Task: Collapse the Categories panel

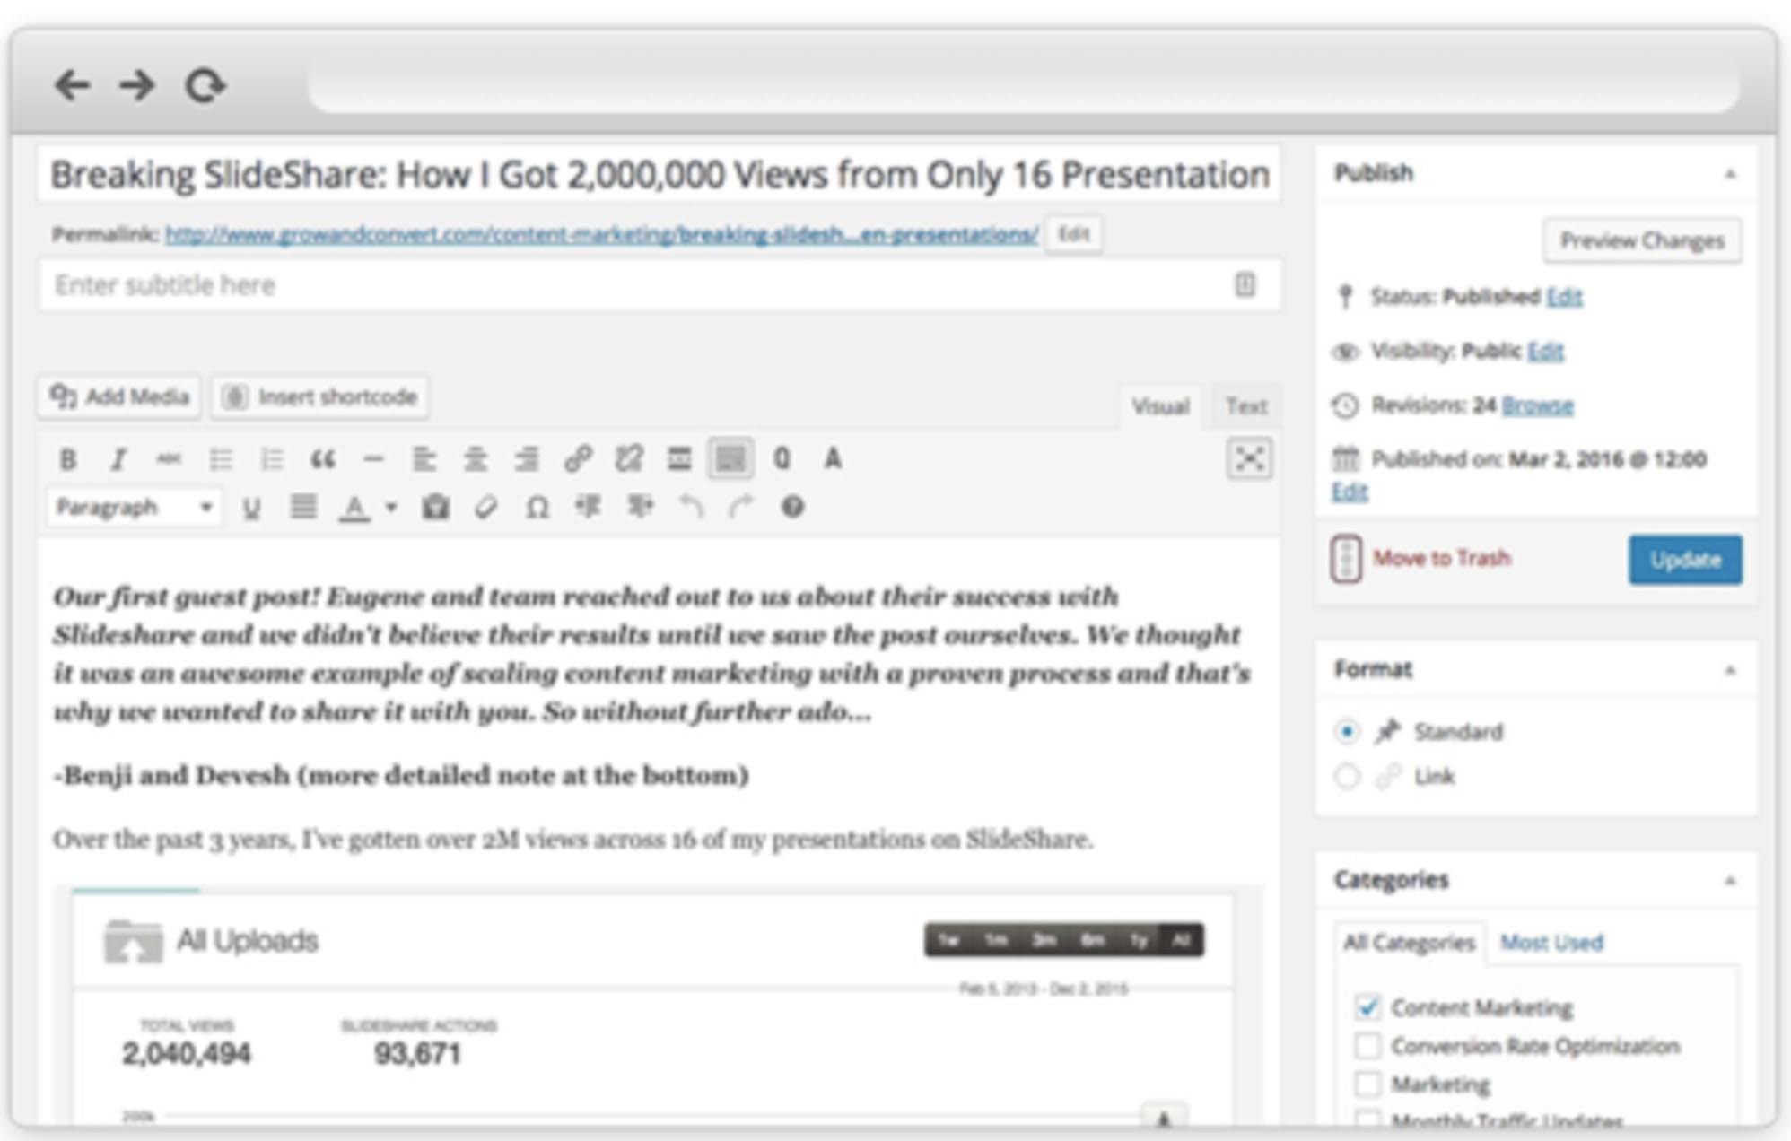Action: [x=1731, y=881]
